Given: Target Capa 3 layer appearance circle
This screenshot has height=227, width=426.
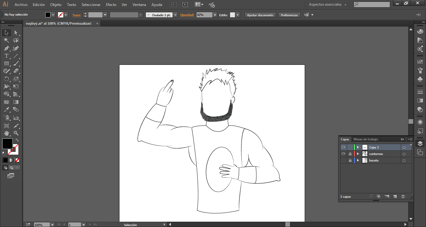Looking at the screenshot, I should pos(404,147).
